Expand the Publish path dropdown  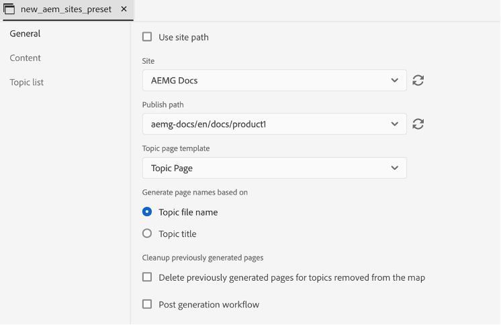(x=269, y=124)
